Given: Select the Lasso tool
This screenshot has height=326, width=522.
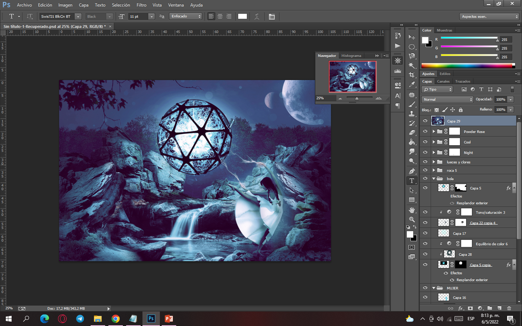Looking at the screenshot, I should tap(412, 56).
